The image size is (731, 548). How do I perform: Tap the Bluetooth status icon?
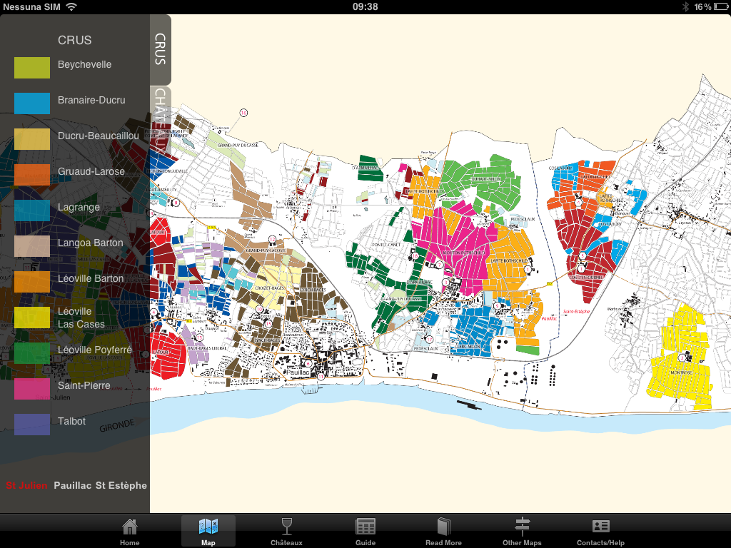point(685,6)
